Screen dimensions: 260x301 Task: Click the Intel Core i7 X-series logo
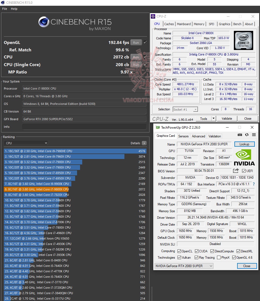pos(244,40)
